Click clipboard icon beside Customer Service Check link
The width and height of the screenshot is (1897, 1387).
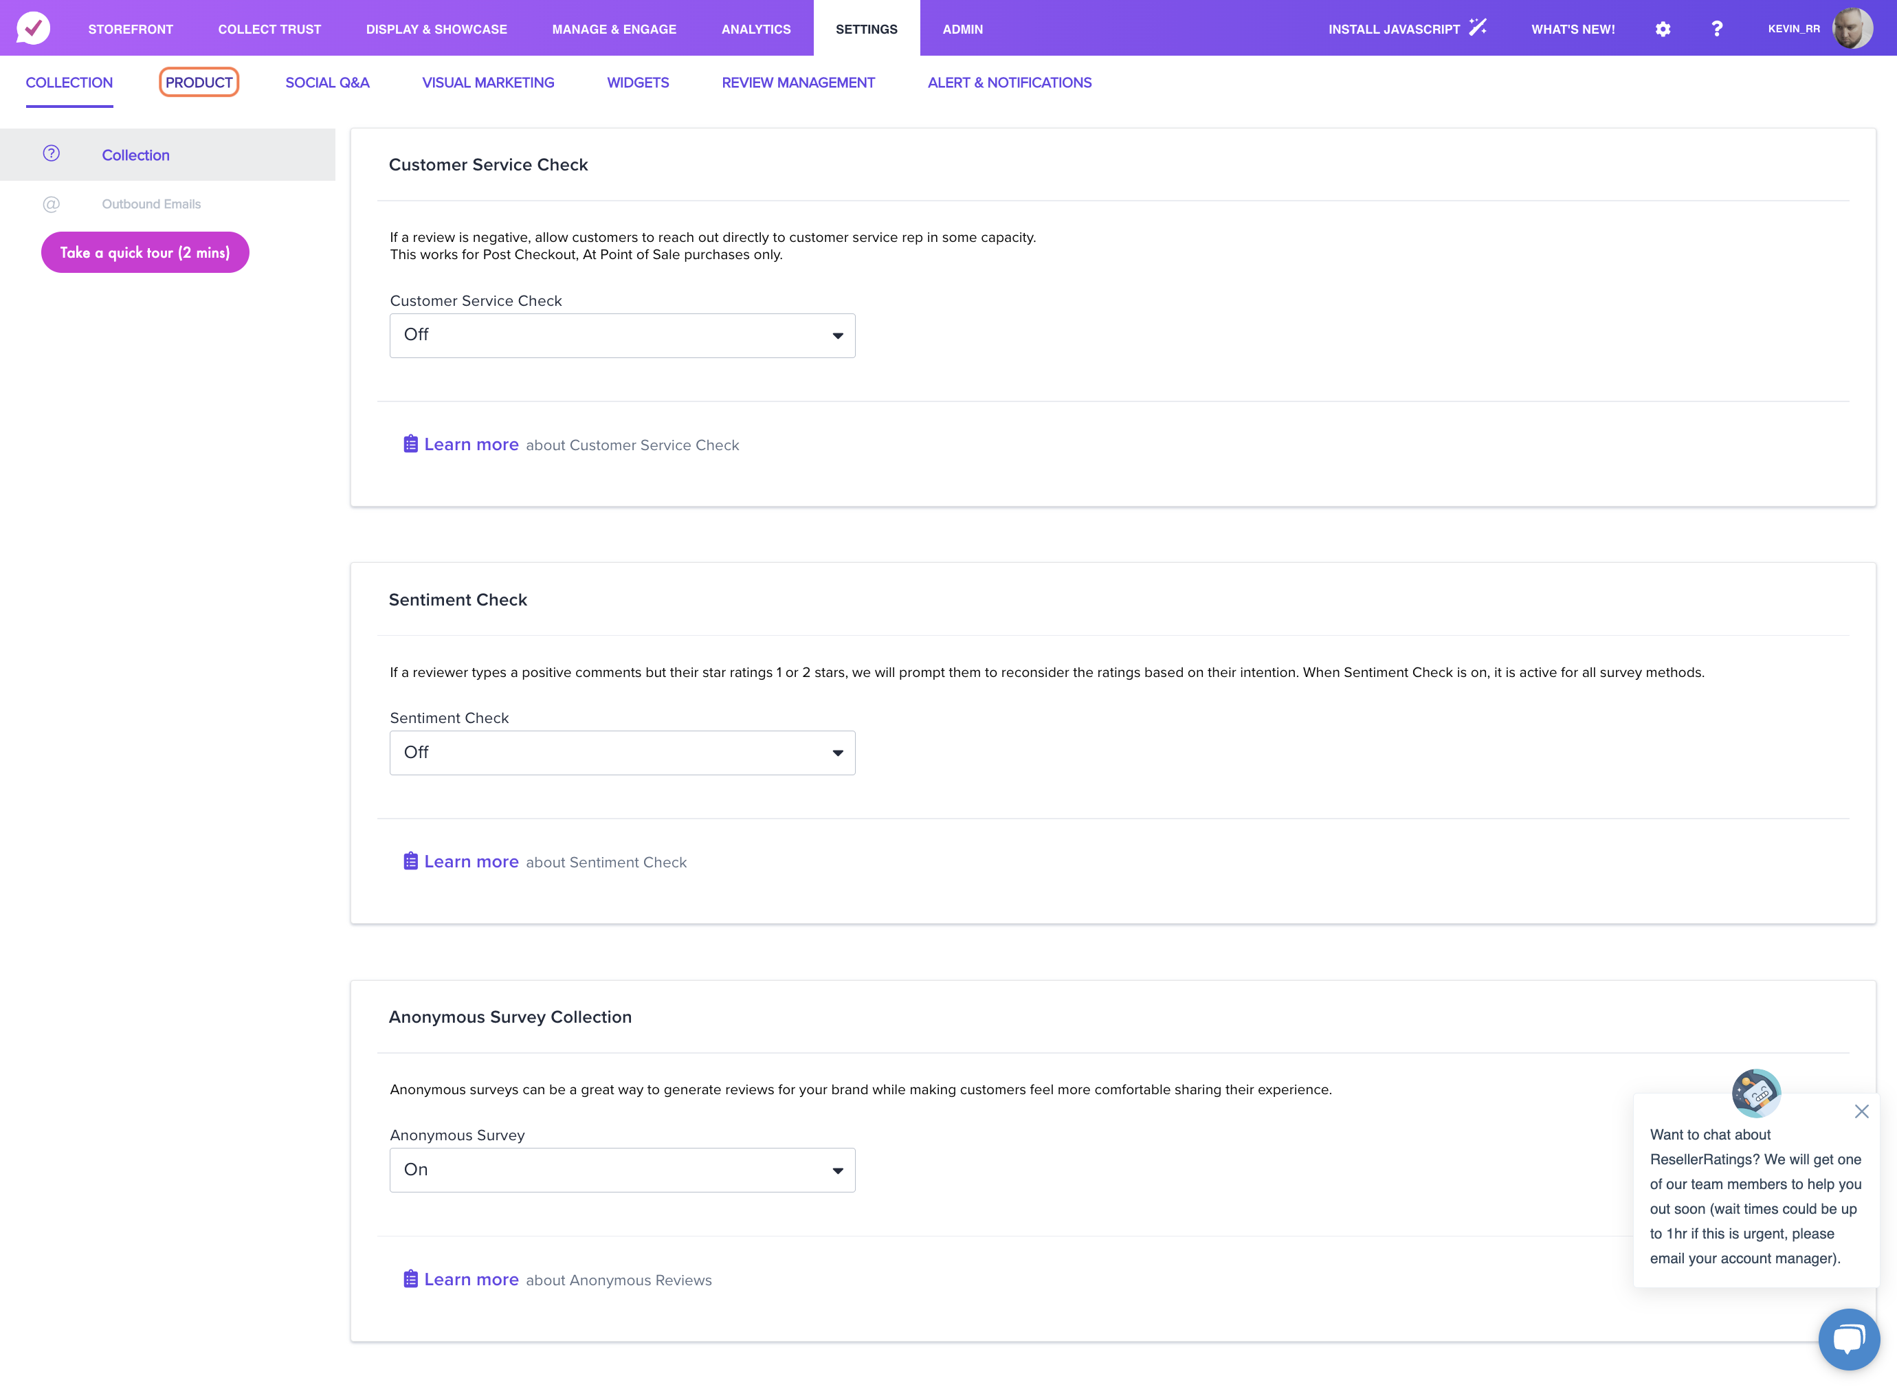pos(410,443)
